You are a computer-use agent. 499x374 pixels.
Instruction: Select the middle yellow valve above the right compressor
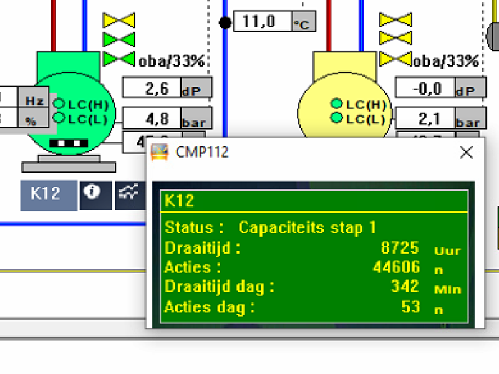[395, 39]
